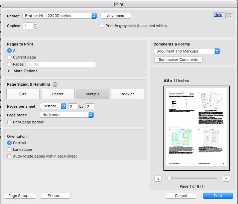Select Landscape orientation
The width and height of the screenshot is (238, 204).
point(9,149)
